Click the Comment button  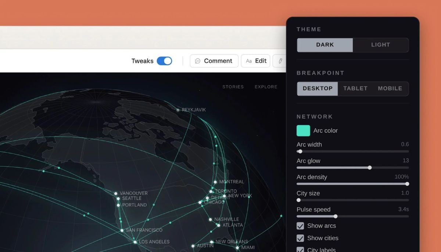(214, 61)
